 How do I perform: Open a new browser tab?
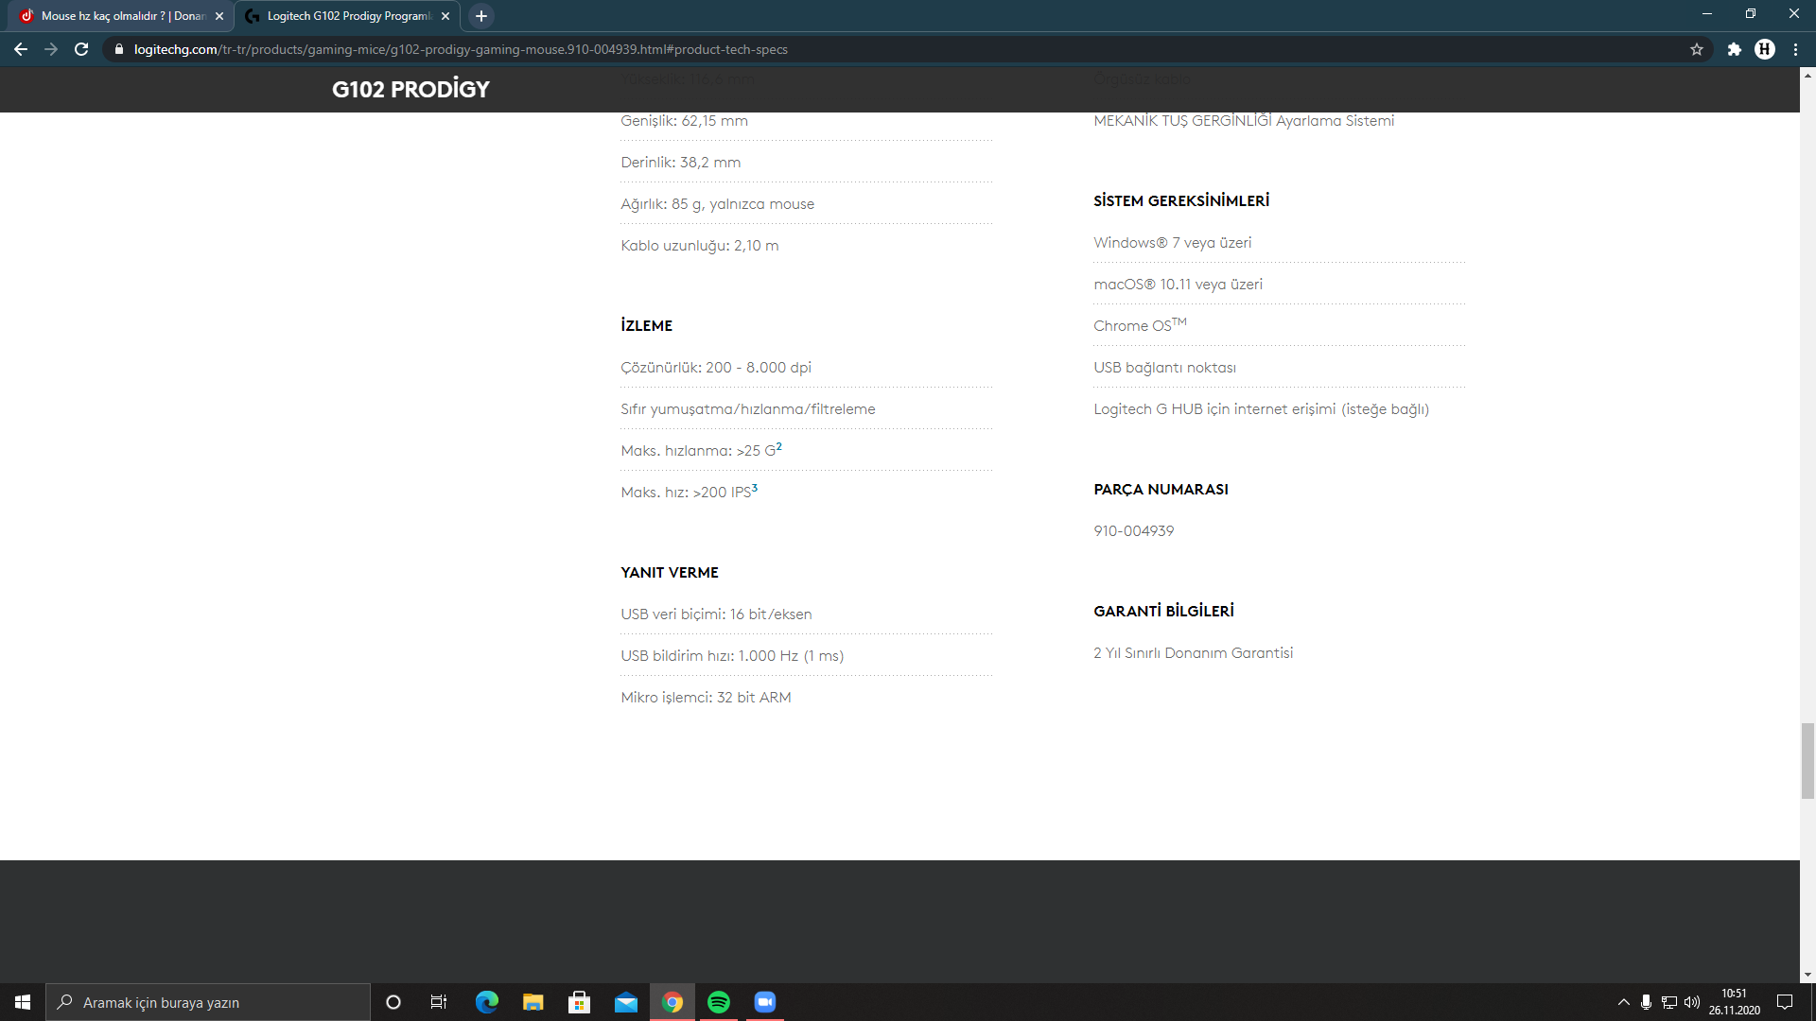(481, 16)
